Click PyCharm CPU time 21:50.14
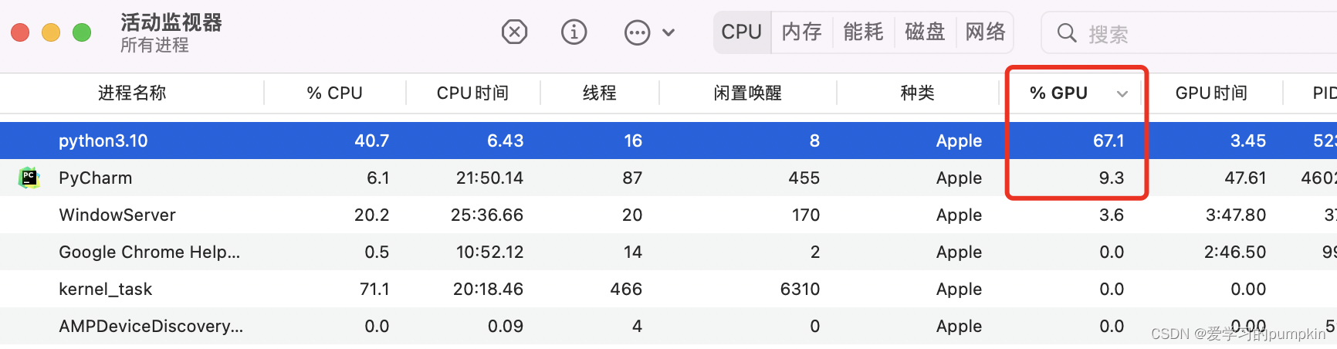Screen dimensions: 1337x349 (489, 178)
